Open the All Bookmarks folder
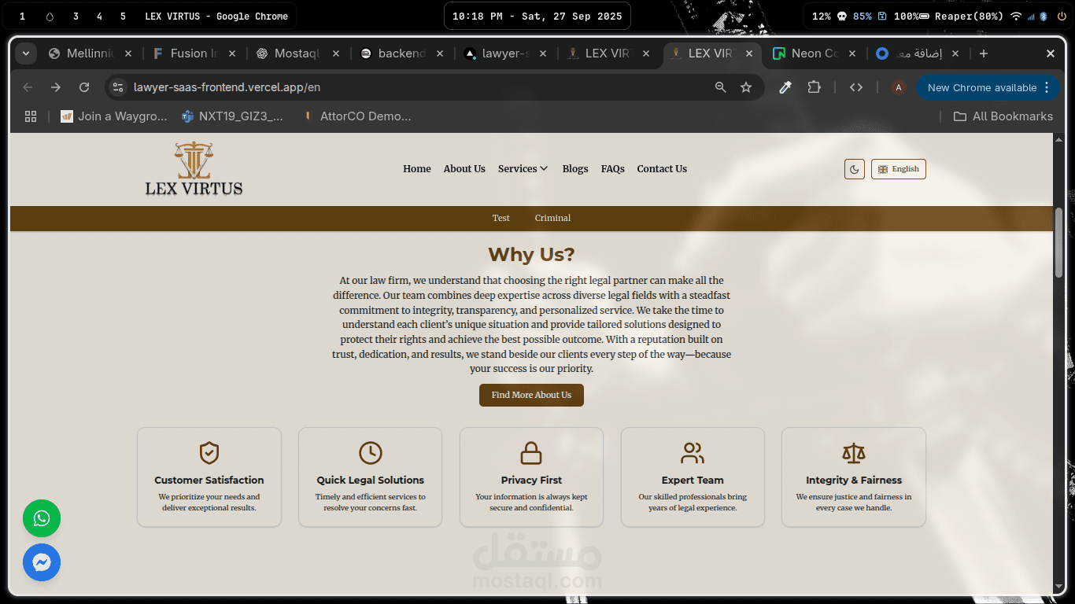This screenshot has height=604, width=1075. (x=1003, y=116)
